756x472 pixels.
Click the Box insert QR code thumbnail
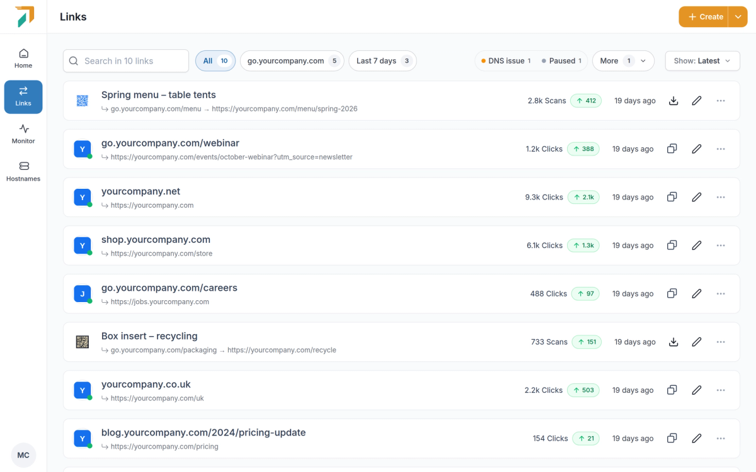coord(83,342)
